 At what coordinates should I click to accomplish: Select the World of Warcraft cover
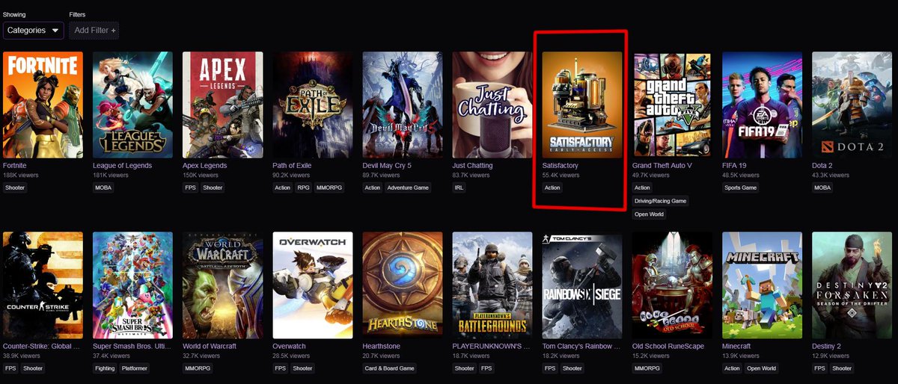click(222, 285)
